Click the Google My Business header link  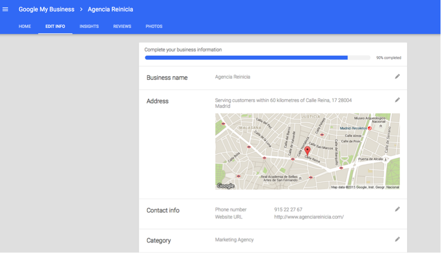click(x=46, y=9)
